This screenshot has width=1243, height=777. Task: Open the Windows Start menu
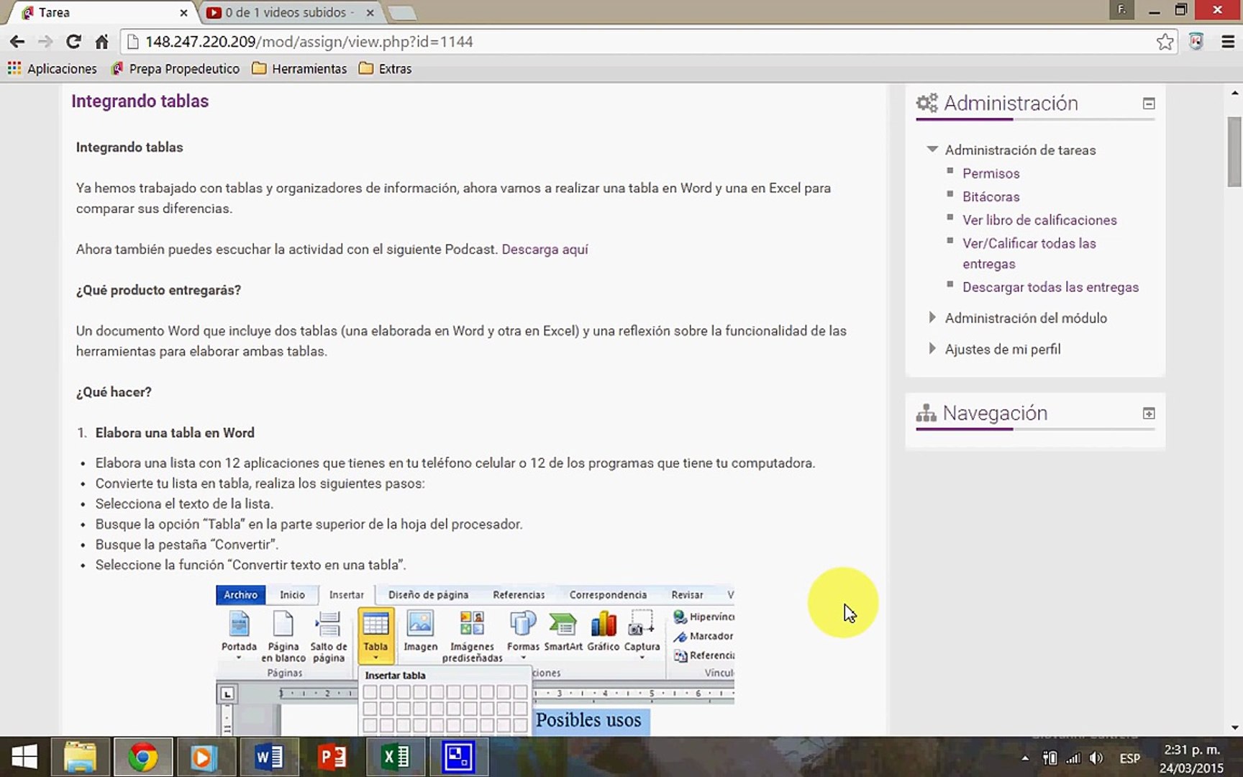pyautogui.click(x=24, y=757)
